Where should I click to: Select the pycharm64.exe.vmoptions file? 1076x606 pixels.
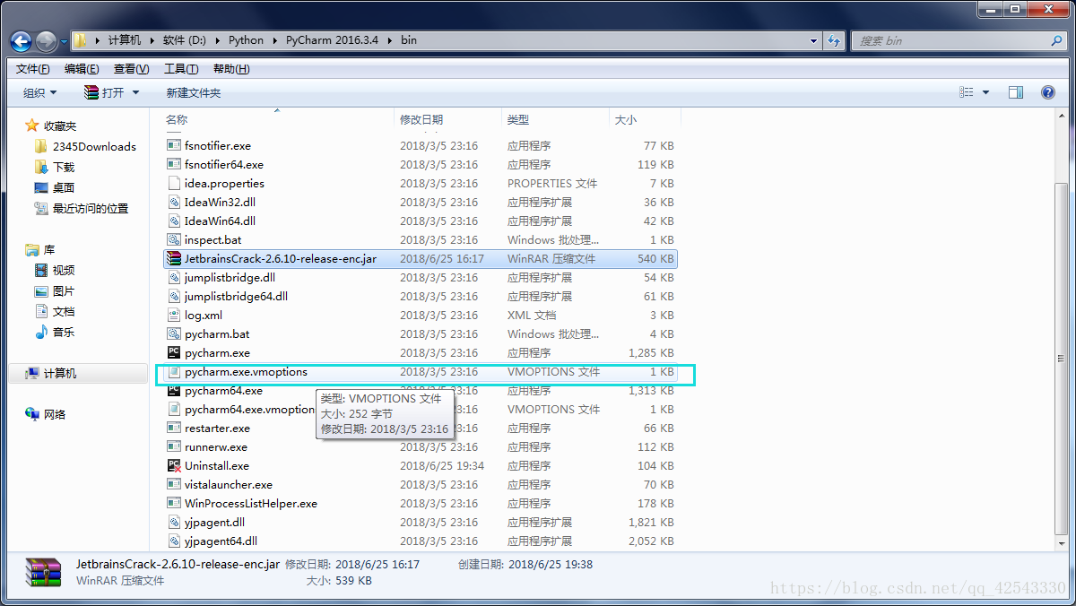coord(250,409)
